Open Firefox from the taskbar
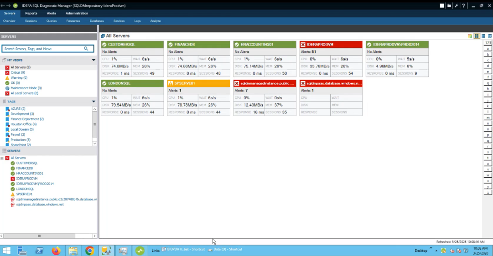The image size is (493, 256). coord(56,251)
